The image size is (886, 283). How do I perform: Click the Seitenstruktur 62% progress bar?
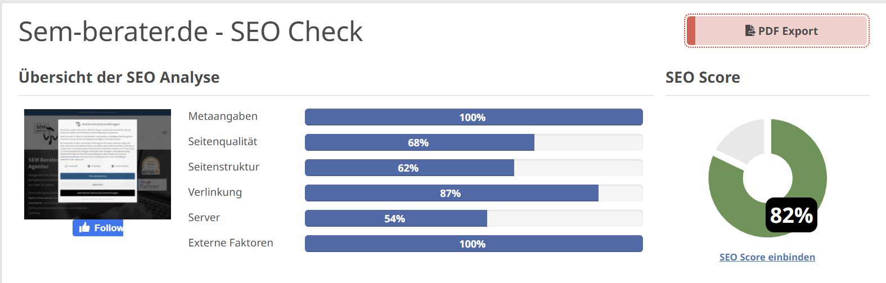(x=474, y=168)
